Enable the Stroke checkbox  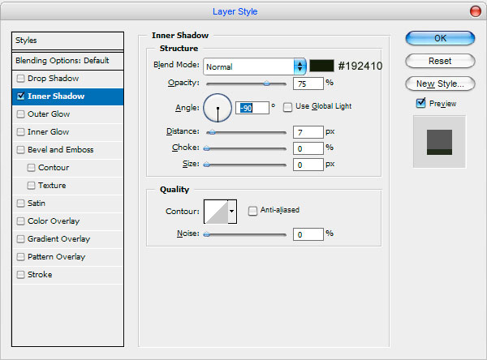click(20, 275)
